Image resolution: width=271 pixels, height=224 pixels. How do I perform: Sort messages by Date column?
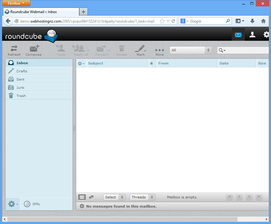click(x=224, y=63)
